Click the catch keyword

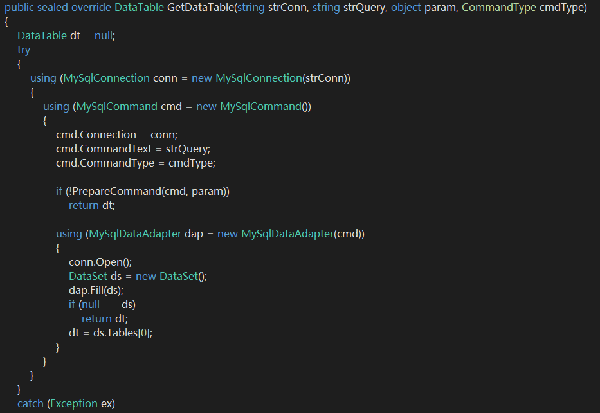(30, 403)
